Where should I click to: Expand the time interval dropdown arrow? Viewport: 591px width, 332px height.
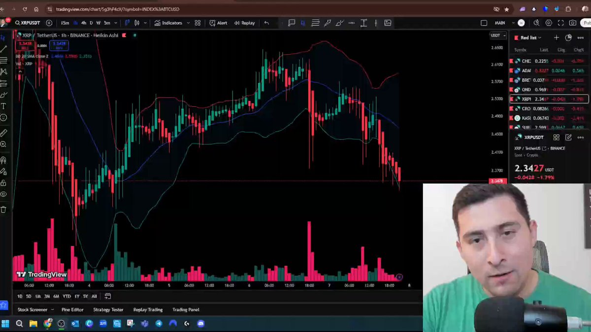pyautogui.click(x=116, y=23)
